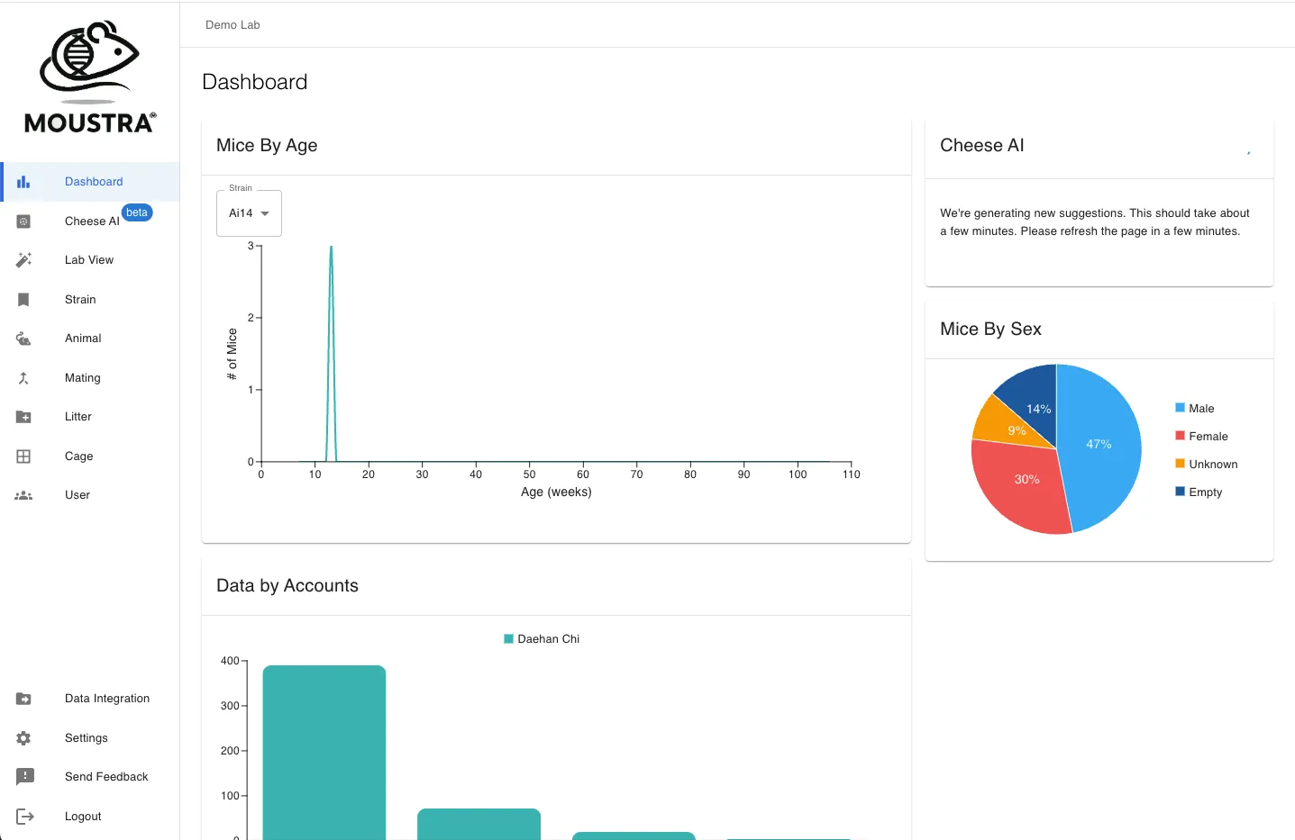Switch to the Dashboard section
The width and height of the screenshot is (1295, 840).
(x=94, y=181)
